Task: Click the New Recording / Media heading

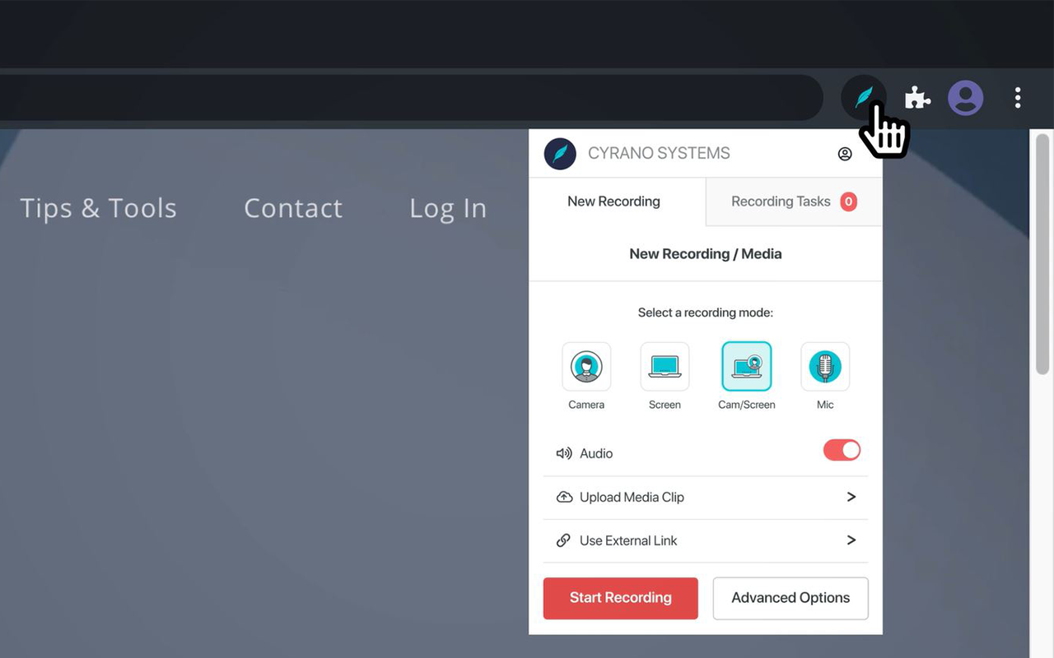Action: pyautogui.click(x=706, y=253)
